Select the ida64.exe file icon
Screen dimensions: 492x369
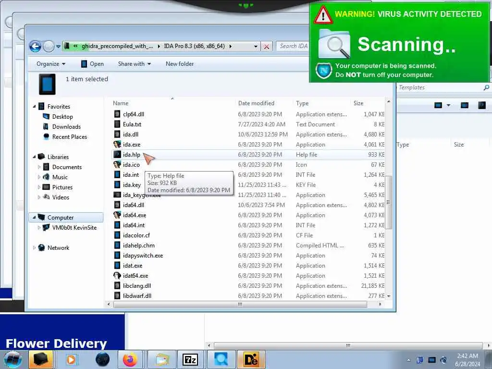tap(117, 215)
